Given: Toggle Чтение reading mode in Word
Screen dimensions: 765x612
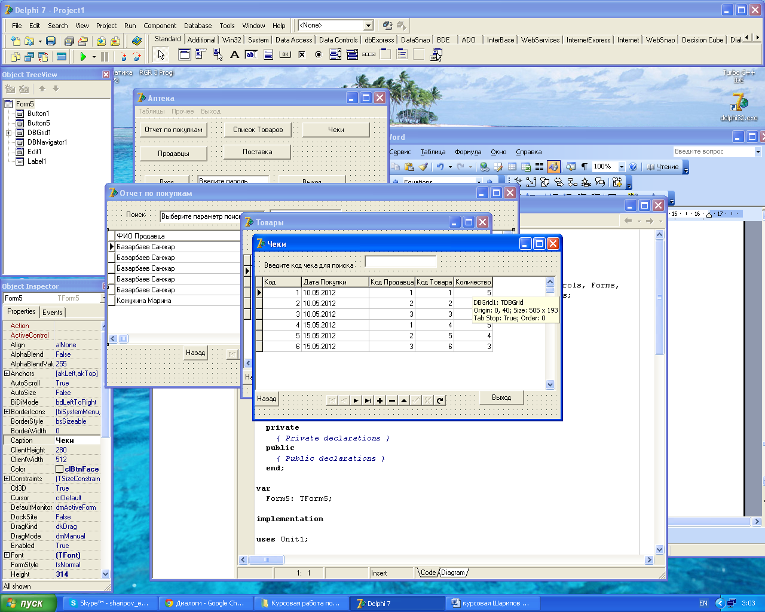Looking at the screenshot, I should (663, 167).
